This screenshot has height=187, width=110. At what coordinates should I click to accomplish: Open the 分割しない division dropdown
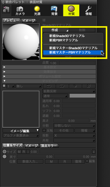click(x=74, y=125)
